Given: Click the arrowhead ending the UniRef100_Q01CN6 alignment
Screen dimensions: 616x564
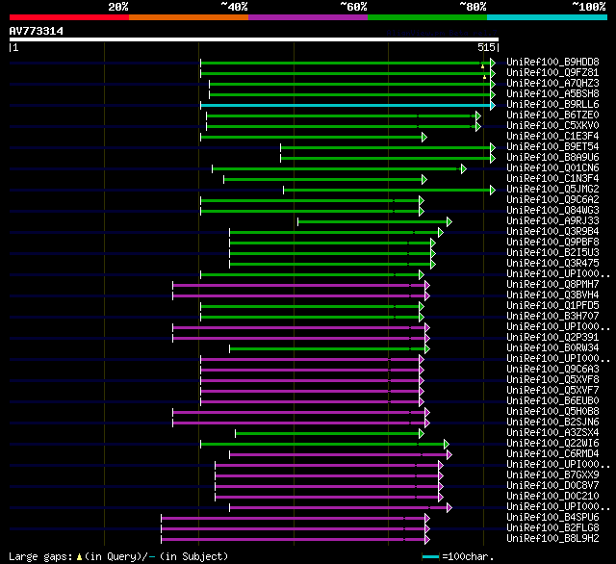Looking at the screenshot, I should [x=464, y=168].
